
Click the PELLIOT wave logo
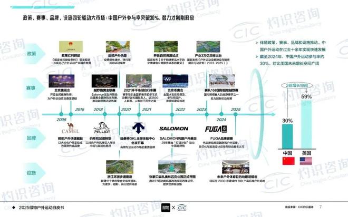click(x=102, y=128)
